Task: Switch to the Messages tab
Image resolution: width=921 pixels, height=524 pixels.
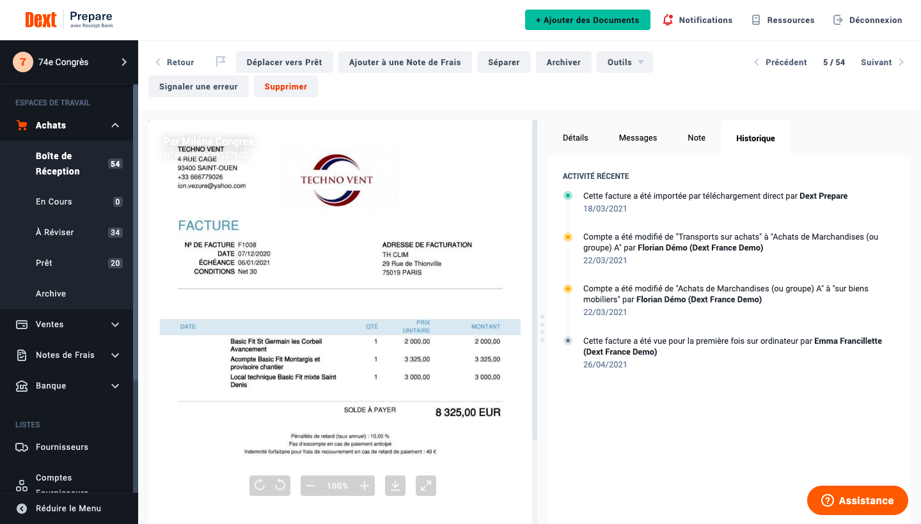Action: click(x=638, y=138)
